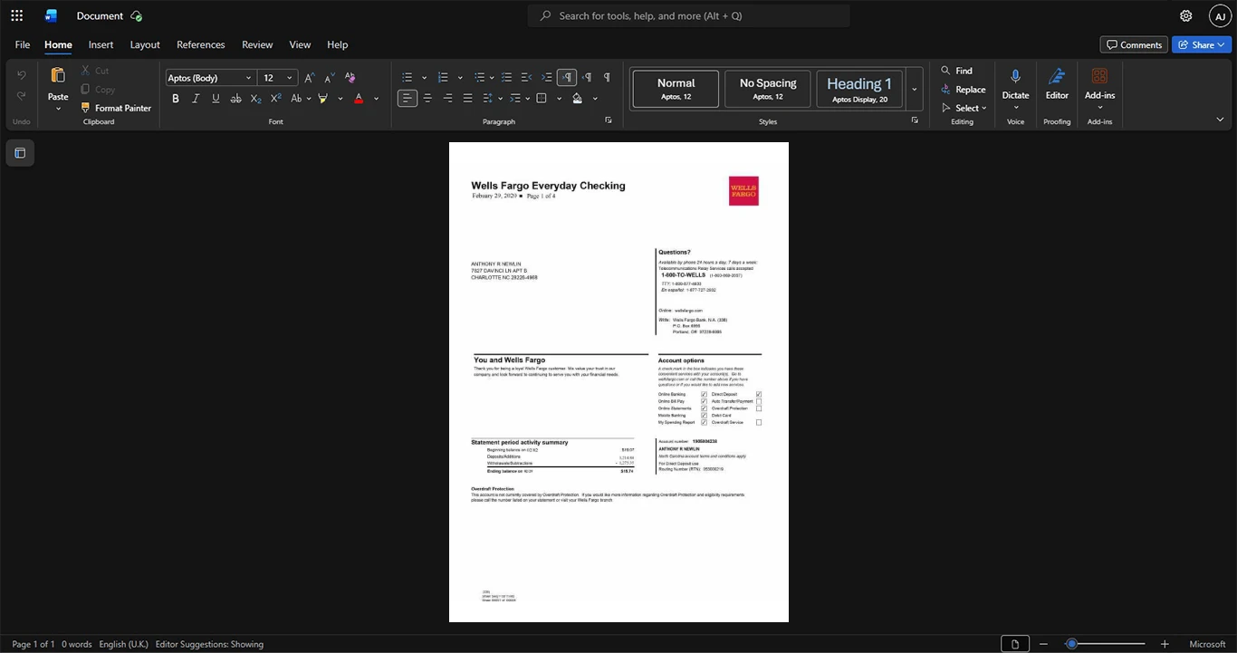
Task: Set right-to-left text direction
Action: [587, 78]
